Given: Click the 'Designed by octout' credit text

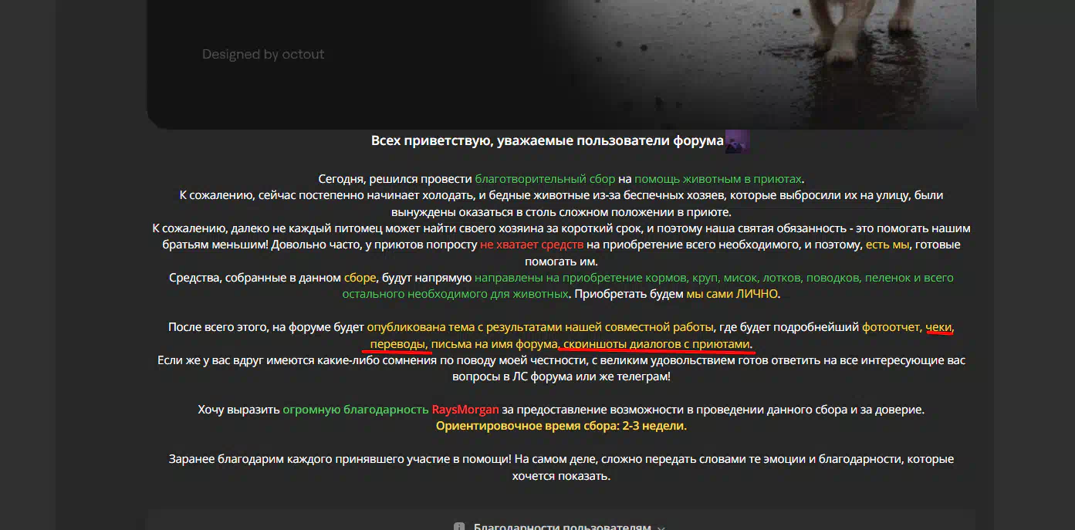Looking at the screenshot, I should click(x=263, y=54).
